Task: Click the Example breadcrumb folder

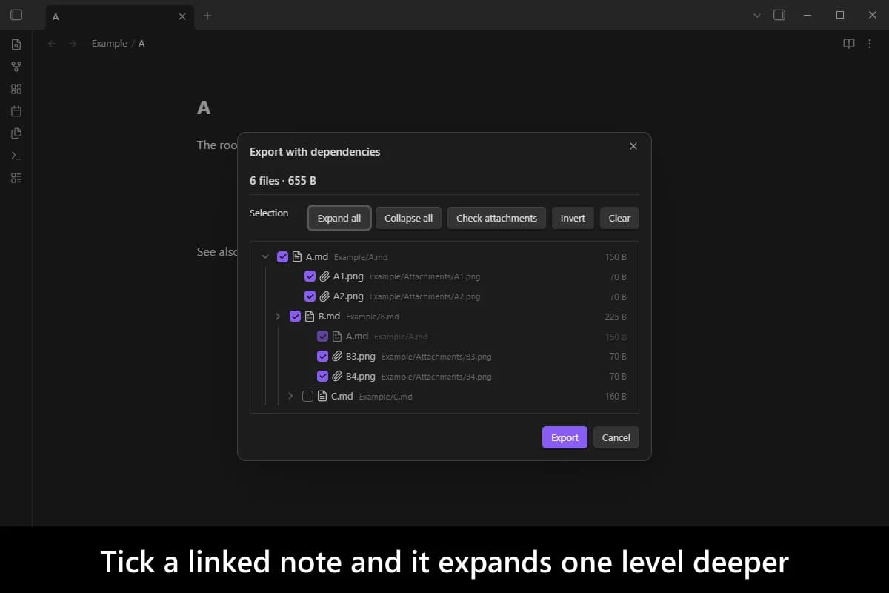Action: (110, 44)
